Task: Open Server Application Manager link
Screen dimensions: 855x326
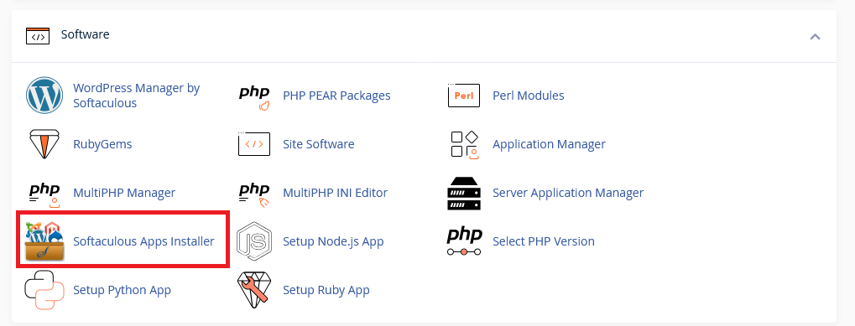Action: [568, 193]
